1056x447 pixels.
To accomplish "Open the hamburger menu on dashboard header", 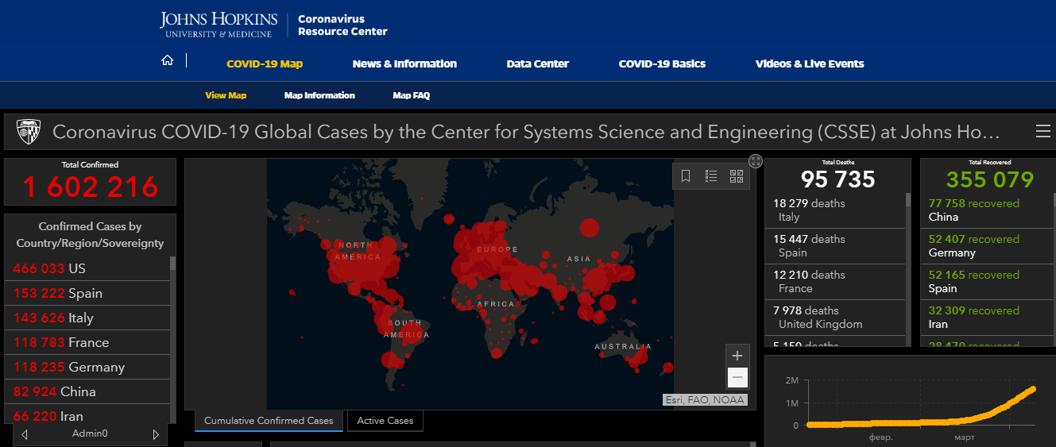I will (1042, 132).
